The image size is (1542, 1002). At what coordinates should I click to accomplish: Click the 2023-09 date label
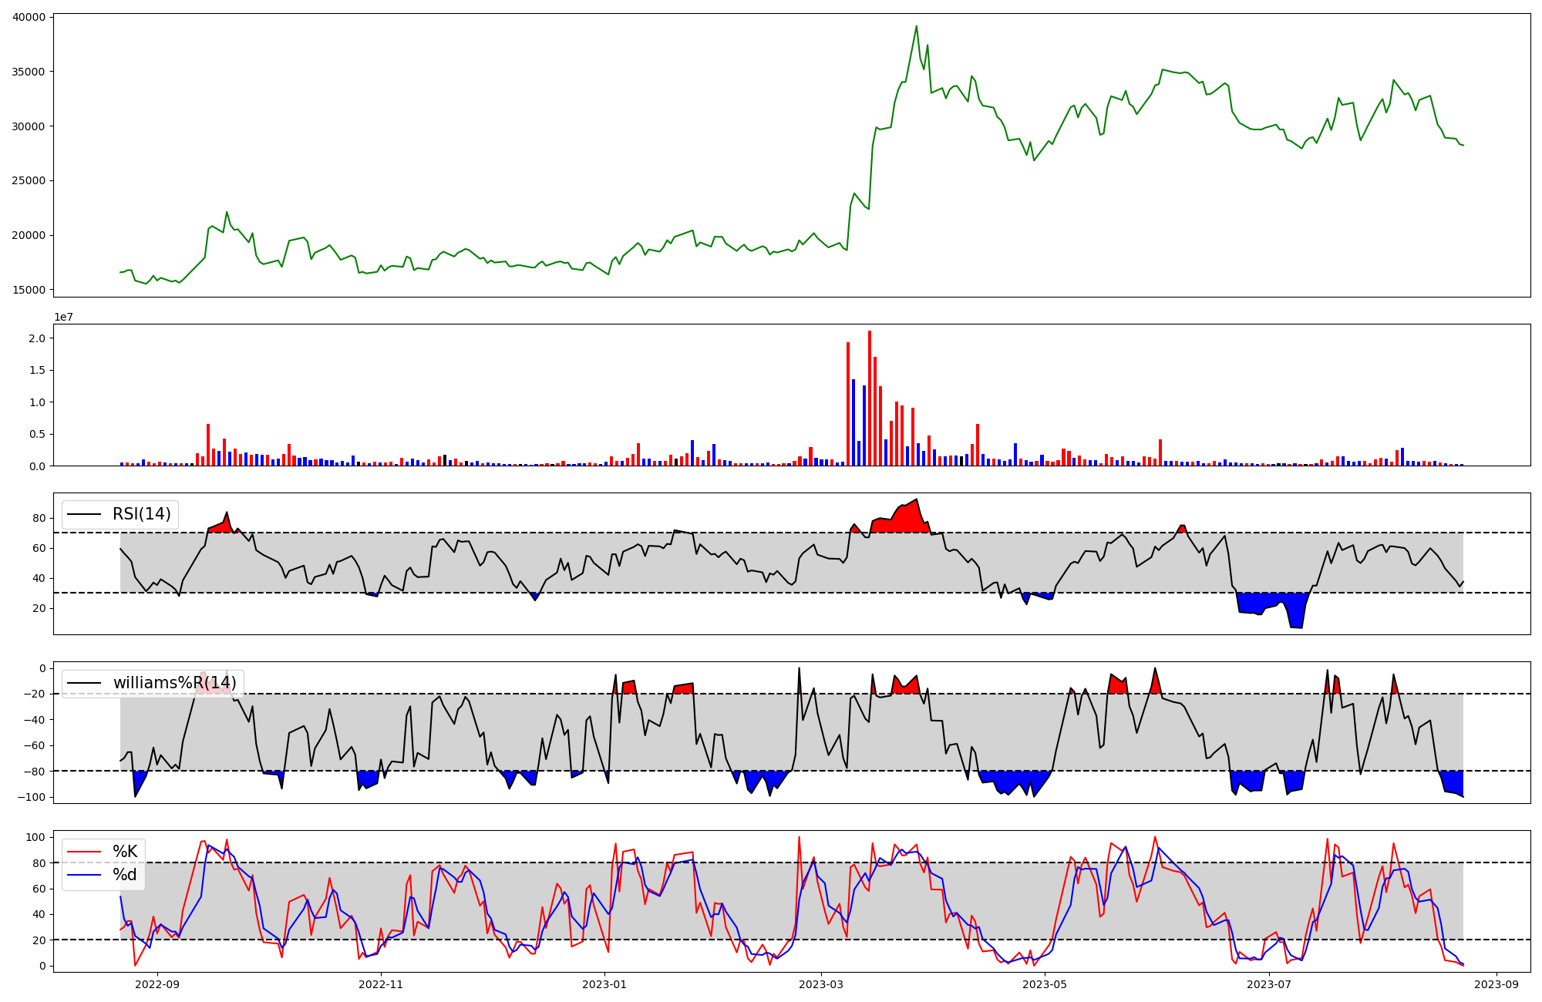tap(1497, 984)
